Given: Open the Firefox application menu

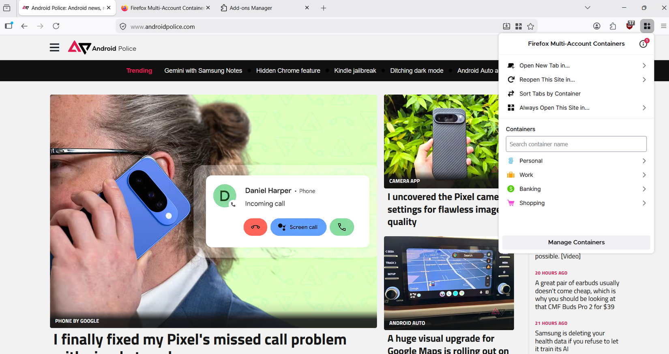Looking at the screenshot, I should click(663, 26).
